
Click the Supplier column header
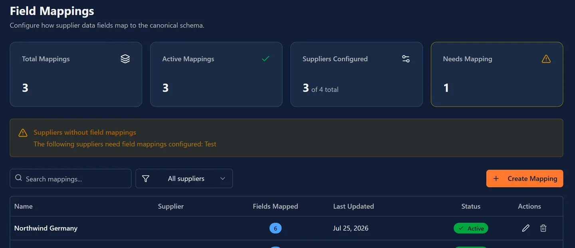[171, 207]
